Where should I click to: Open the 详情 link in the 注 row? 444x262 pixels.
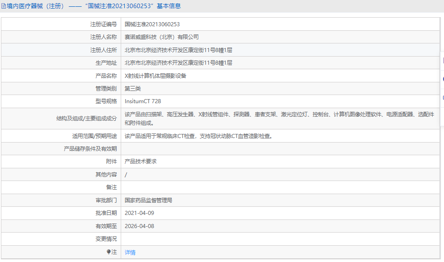click(x=129, y=252)
